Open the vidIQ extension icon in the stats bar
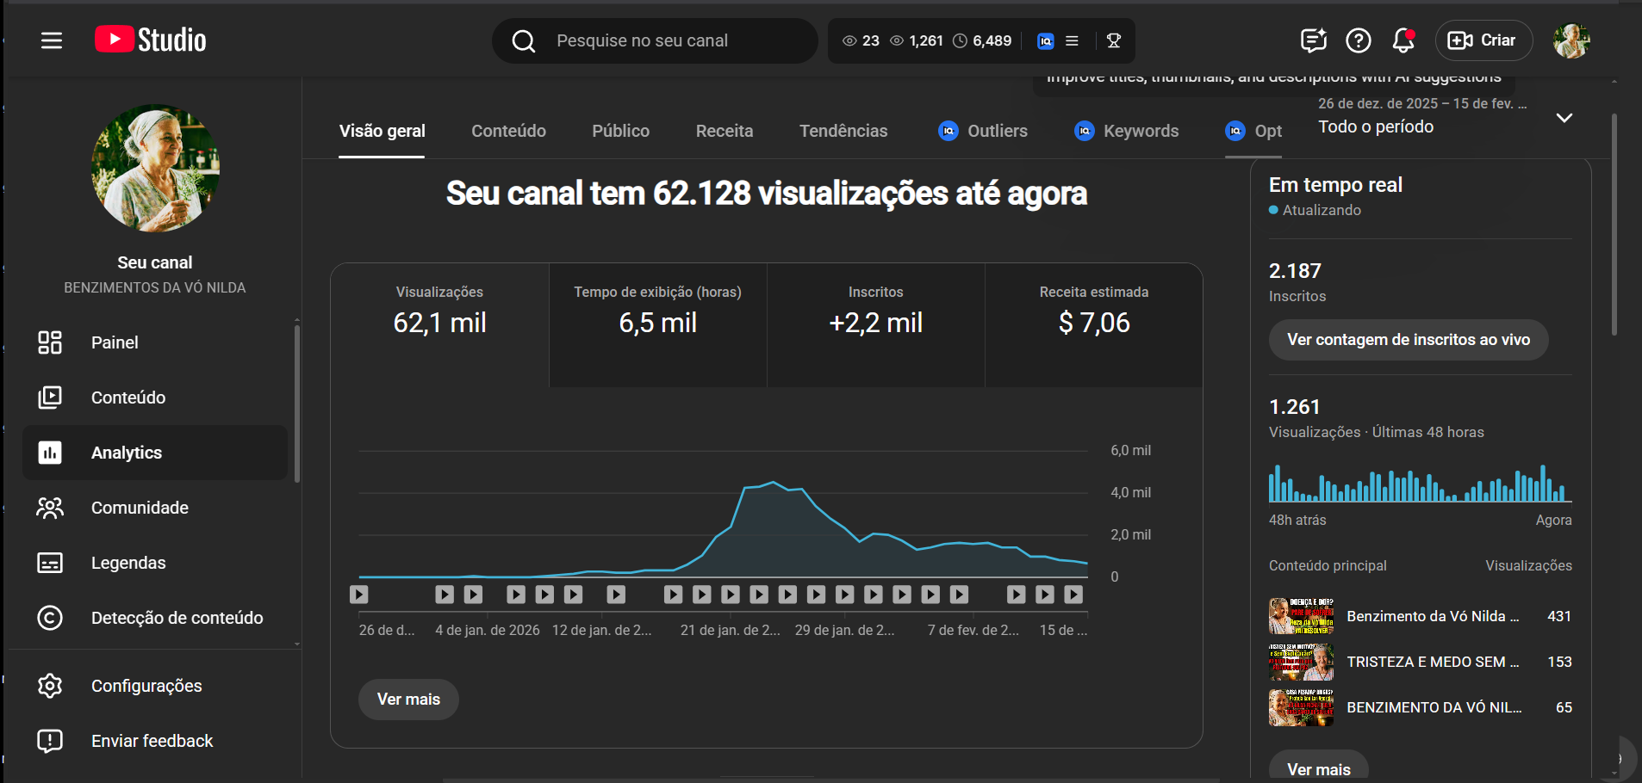 [1046, 40]
